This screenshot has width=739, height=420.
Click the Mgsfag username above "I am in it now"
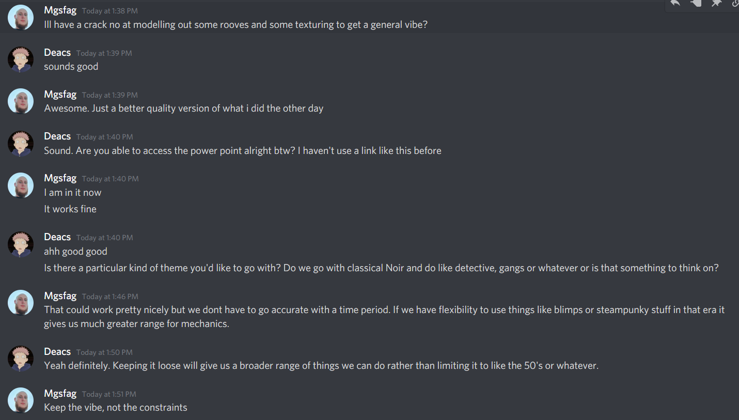pos(60,178)
